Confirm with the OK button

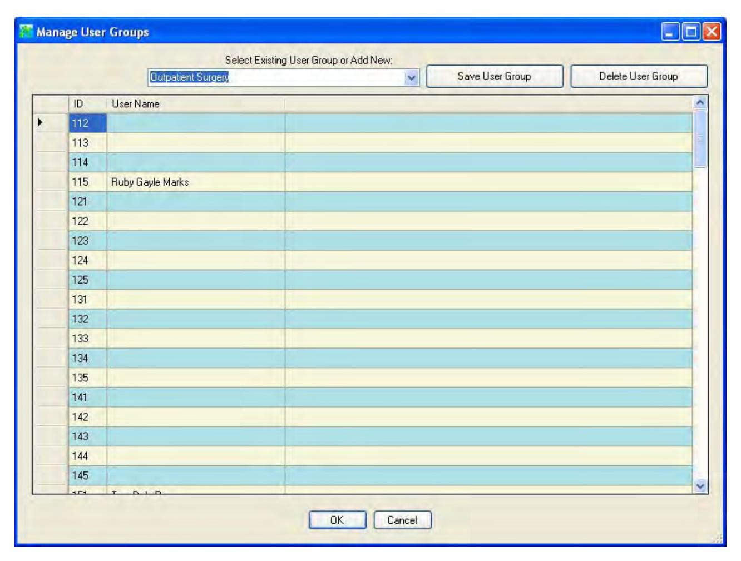point(337,520)
